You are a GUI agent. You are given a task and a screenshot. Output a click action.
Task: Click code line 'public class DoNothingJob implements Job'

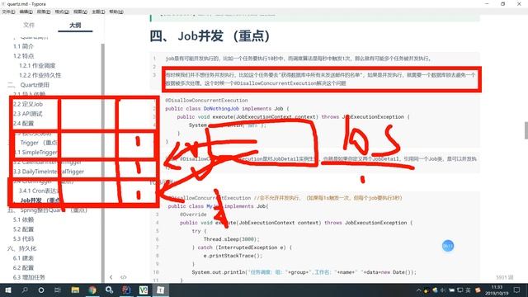227,108
